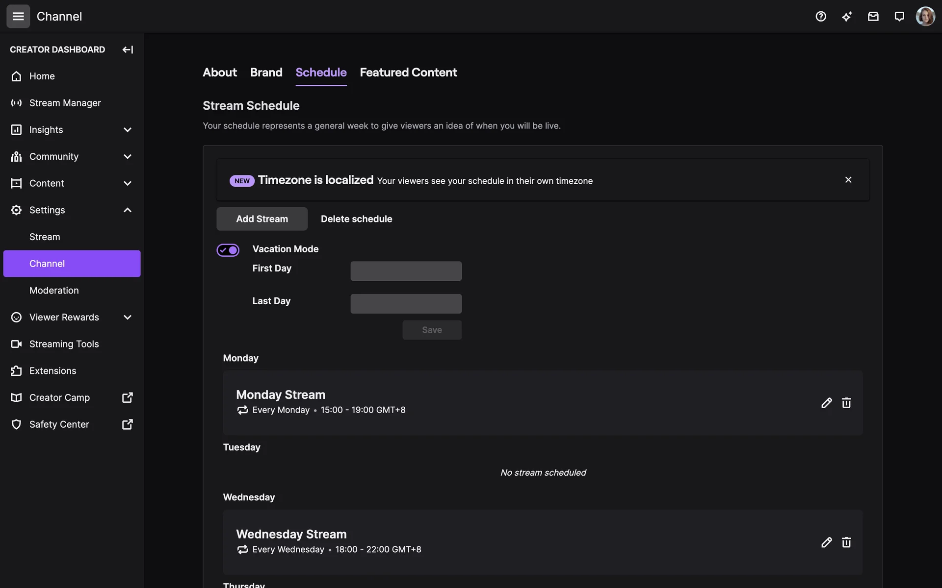Collapse the Settings section chevron
The height and width of the screenshot is (588, 942).
[x=128, y=210]
